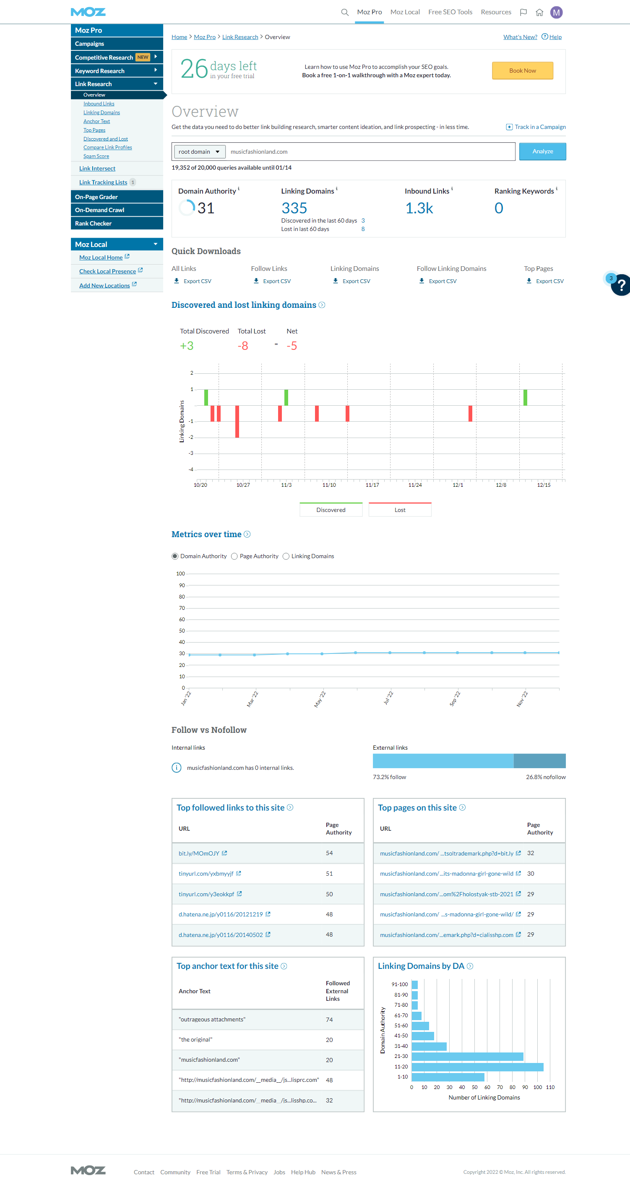
Task: Open info circle beside Top followed links
Action: click(290, 808)
